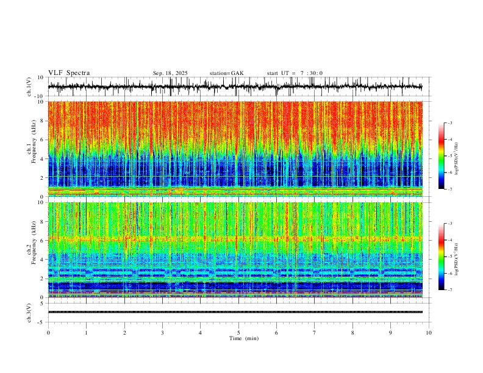The width and height of the screenshot is (483, 373).
Task: Click the "ch.1(V)" waveform axis label
Action: click(29, 87)
